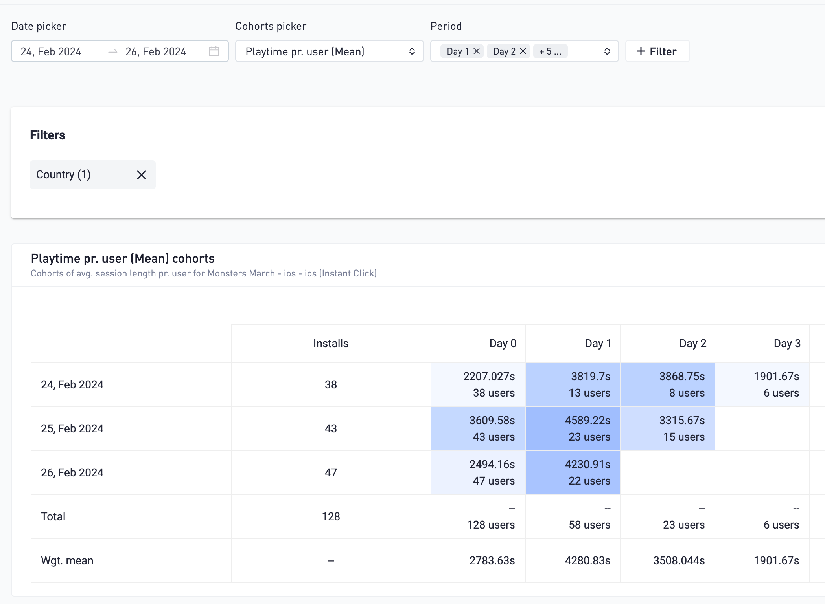Image resolution: width=825 pixels, height=604 pixels.
Task: Select the 24, Feb 2024 cohort row label
Action: click(72, 385)
